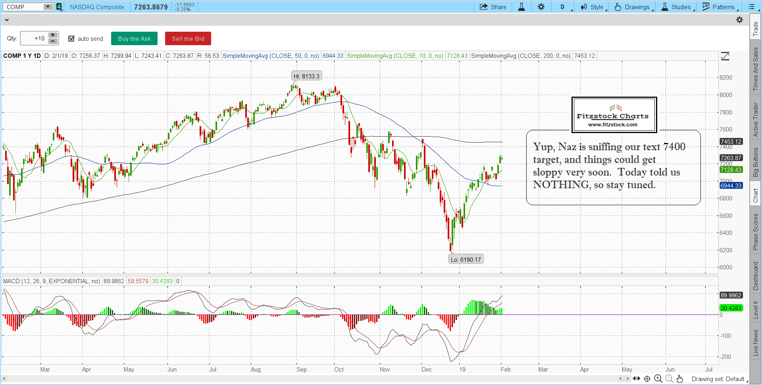
Task: Click the chart line-style icon right of header
Action: tap(725, 56)
